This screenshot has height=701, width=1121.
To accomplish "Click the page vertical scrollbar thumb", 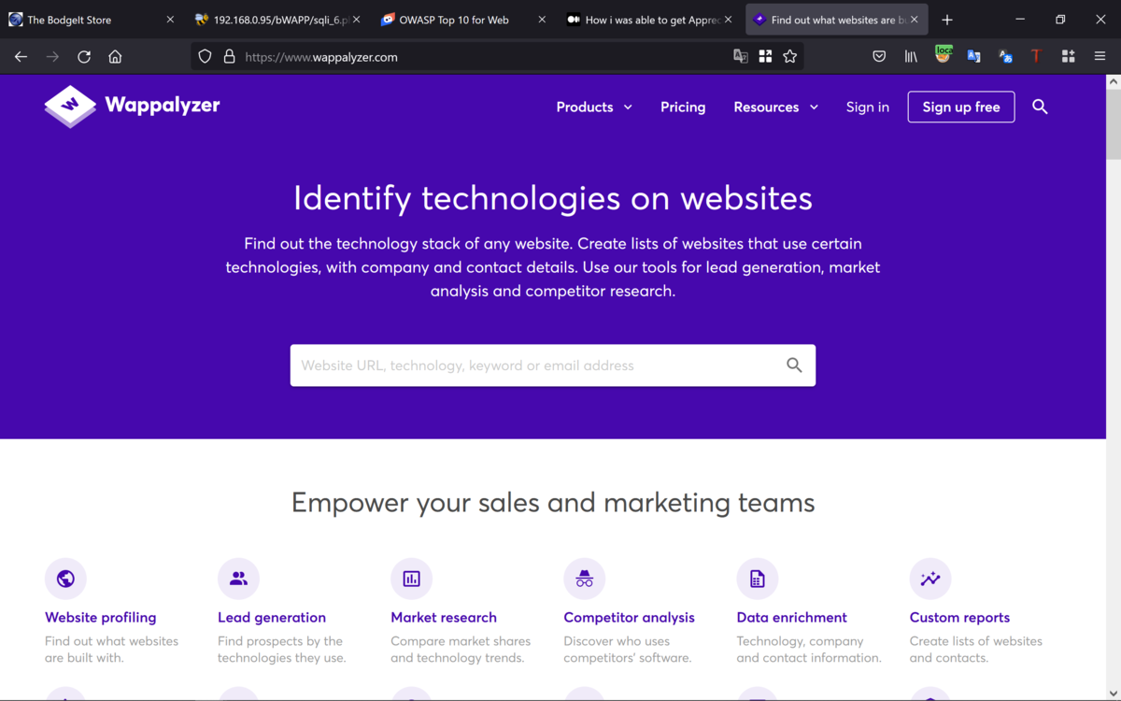I will pyautogui.click(x=1113, y=124).
